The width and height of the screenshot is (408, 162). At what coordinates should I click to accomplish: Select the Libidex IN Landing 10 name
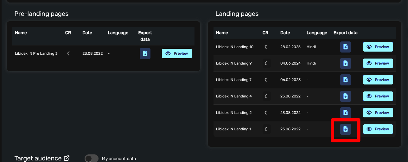(x=235, y=47)
